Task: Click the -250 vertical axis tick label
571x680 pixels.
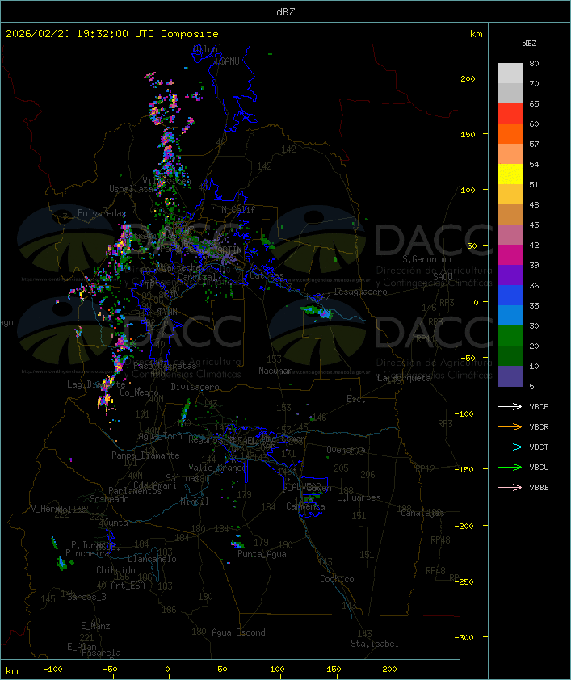Action: point(464,581)
